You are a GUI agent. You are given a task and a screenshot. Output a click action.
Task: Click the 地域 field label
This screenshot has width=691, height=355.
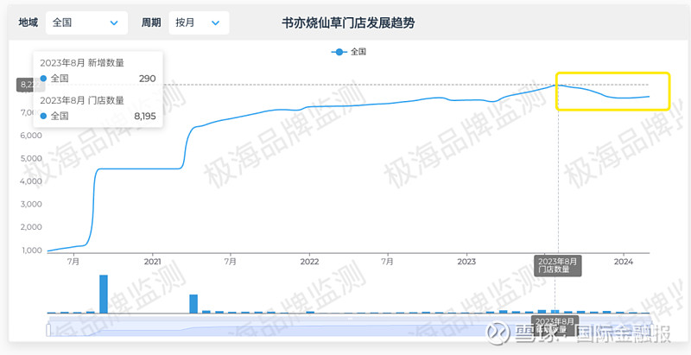tap(29, 23)
